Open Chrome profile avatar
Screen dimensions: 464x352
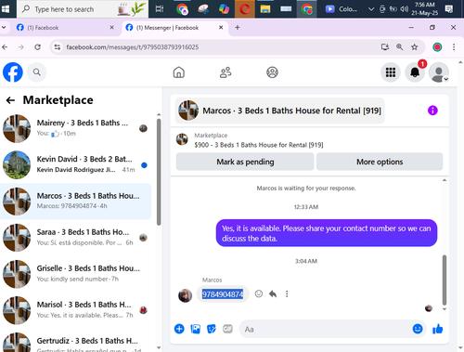437,47
